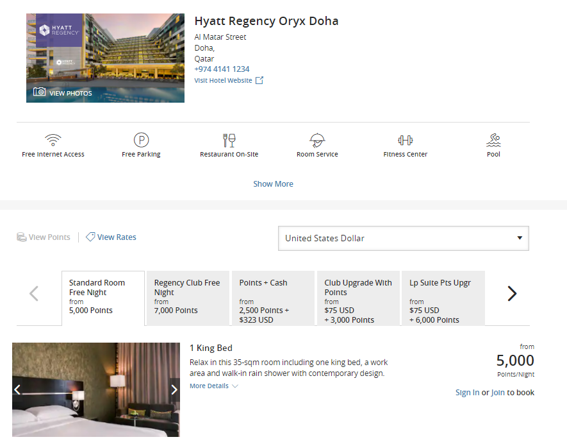Viewport: 567px width, 444px height.
Task: Show previous room photo with left arrow
Action: (17, 389)
